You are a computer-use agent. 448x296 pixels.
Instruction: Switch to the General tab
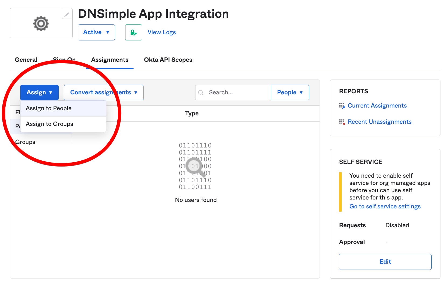[x=26, y=60]
